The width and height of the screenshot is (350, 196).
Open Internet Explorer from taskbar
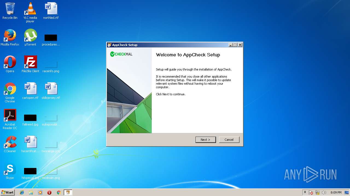pyautogui.click(x=22, y=192)
